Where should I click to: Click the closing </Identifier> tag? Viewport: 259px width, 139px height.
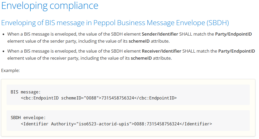click(196, 124)
